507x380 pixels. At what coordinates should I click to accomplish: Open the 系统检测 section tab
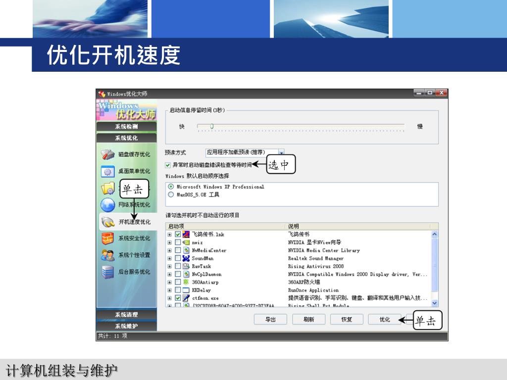coord(126,126)
